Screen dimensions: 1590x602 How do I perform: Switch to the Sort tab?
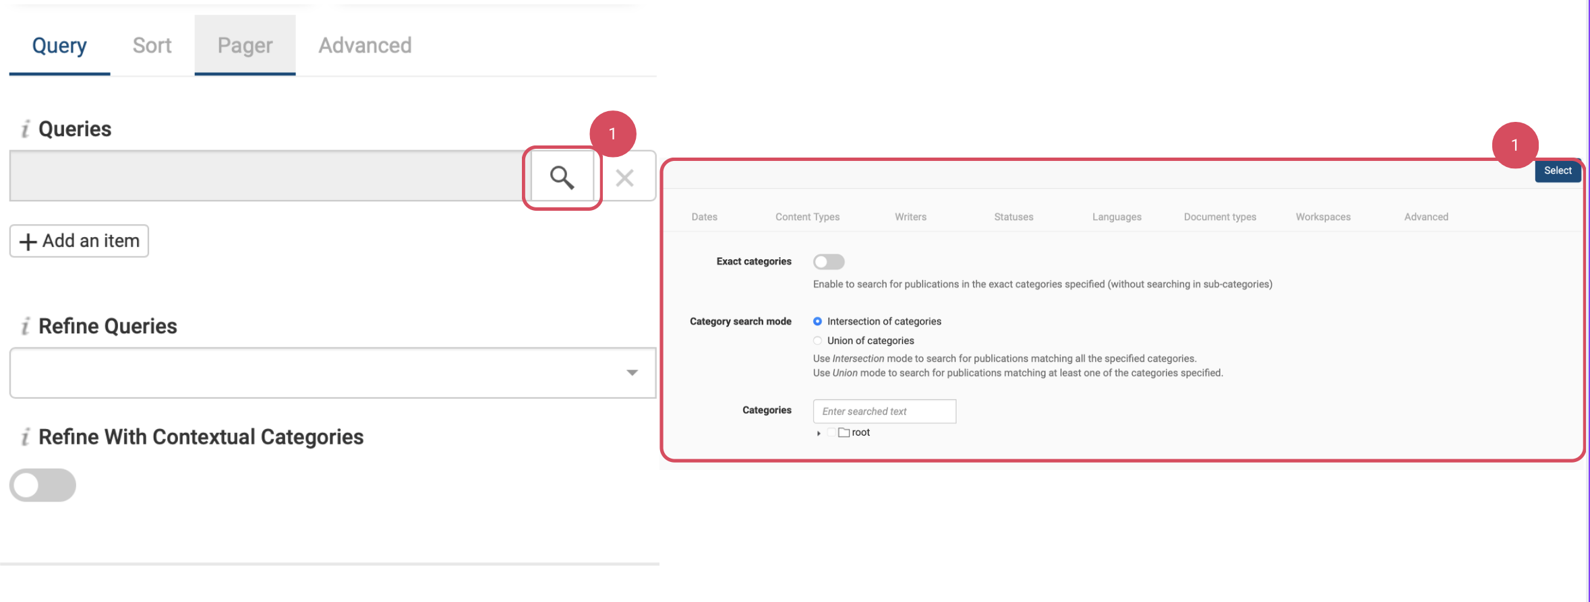tap(152, 46)
